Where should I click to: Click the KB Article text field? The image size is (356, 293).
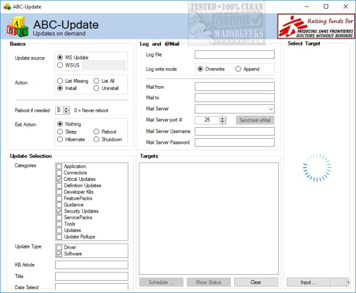(91, 265)
